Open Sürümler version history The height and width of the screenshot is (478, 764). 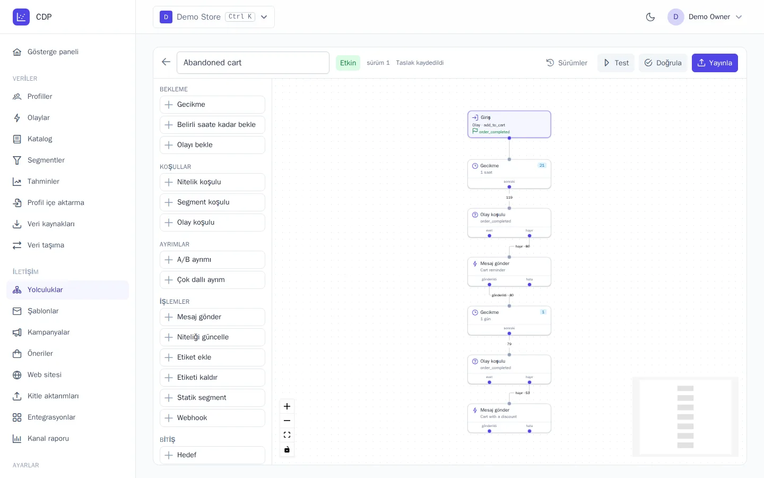pyautogui.click(x=567, y=63)
